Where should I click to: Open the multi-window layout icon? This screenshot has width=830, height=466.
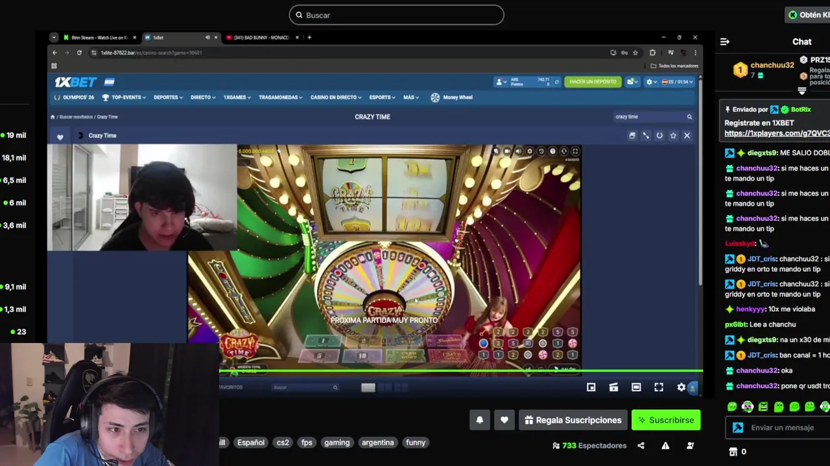coord(632,136)
